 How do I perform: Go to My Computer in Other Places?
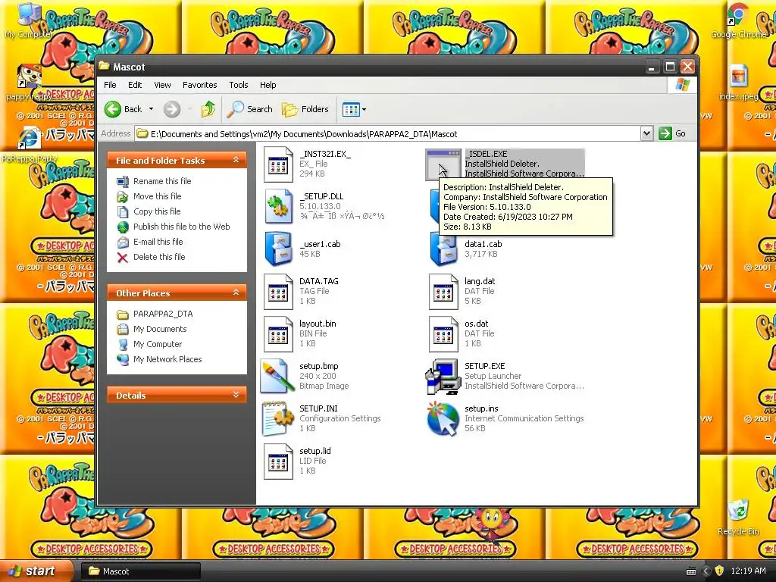(x=158, y=344)
